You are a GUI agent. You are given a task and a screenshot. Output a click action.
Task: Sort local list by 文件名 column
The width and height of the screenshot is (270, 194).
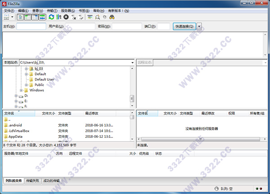[19, 114]
